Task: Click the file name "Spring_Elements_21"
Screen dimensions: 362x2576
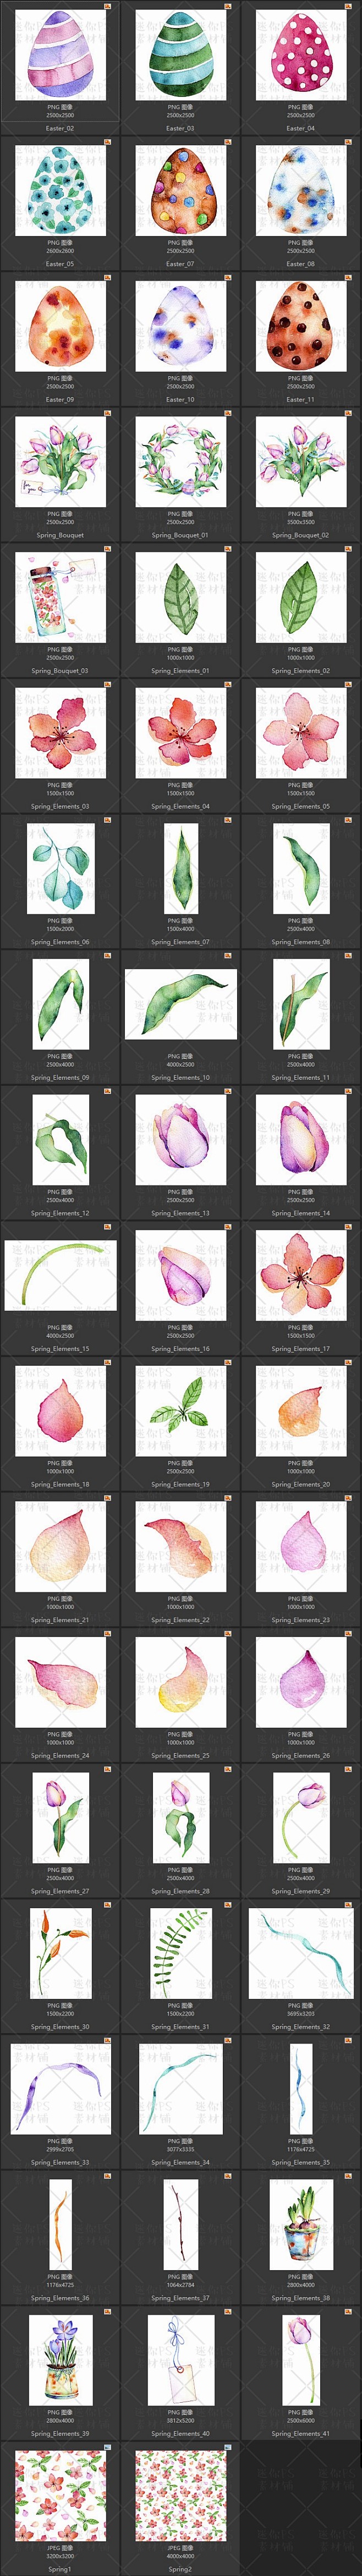Action: (x=60, y=1620)
